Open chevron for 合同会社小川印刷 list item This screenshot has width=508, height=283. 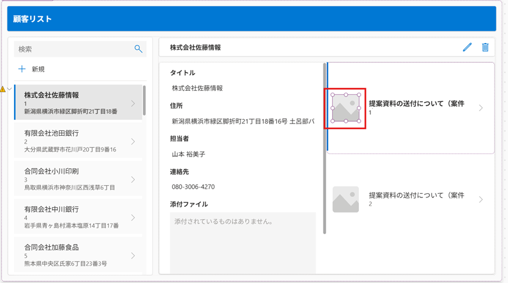(x=133, y=179)
